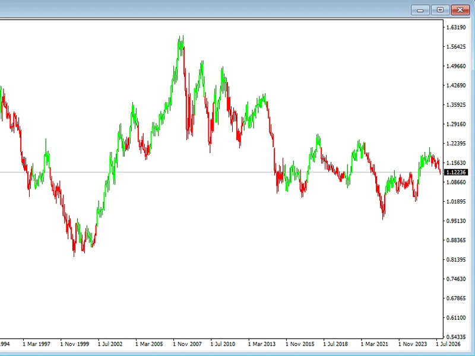Click the 0.74630 price level label
Image resolution: width=475 pixels, height=356 pixels.
pyautogui.click(x=456, y=279)
